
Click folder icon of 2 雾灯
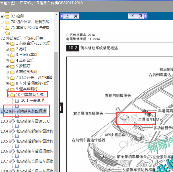[12, 49]
